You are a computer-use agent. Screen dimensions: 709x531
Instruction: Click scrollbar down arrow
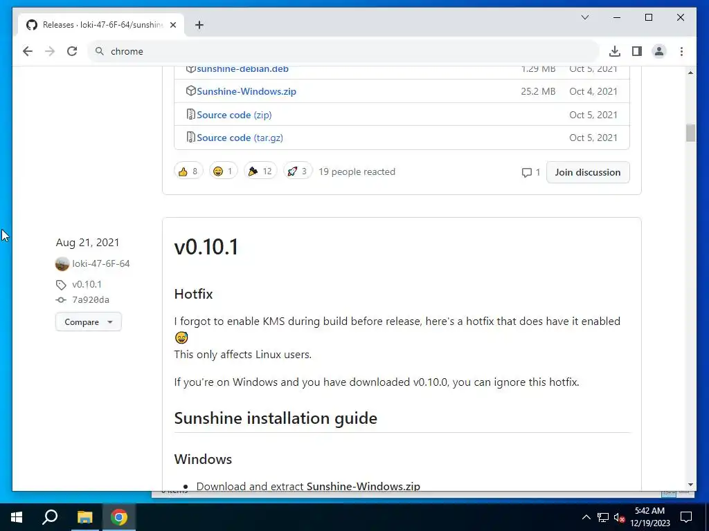click(690, 485)
